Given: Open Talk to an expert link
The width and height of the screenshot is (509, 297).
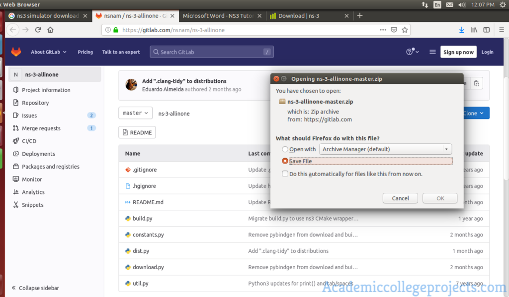Looking at the screenshot, I should 121,52.
